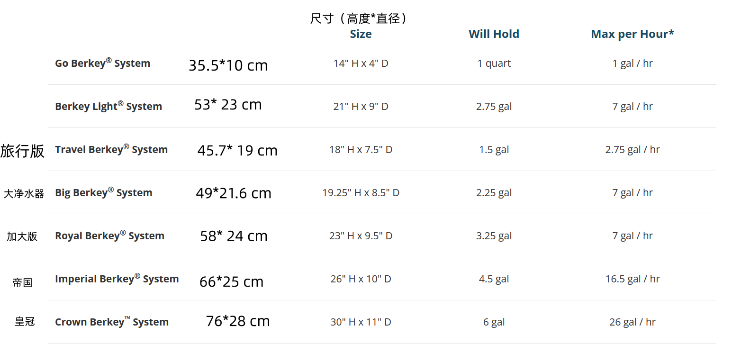The width and height of the screenshot is (741, 344).
Task: Select the 大净水器 label text
Action: pyautogui.click(x=24, y=193)
